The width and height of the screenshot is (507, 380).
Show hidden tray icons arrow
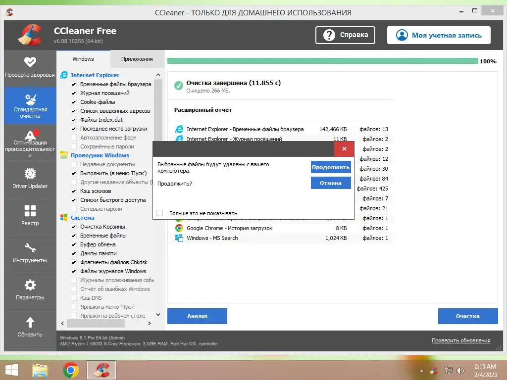[x=421, y=371]
